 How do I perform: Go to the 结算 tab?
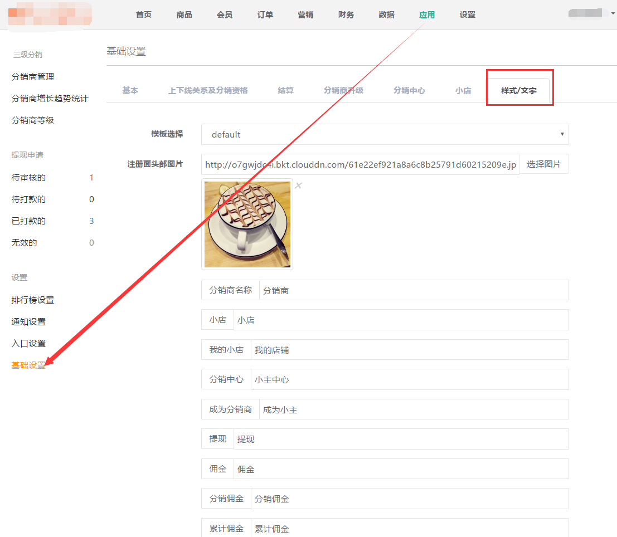point(285,90)
